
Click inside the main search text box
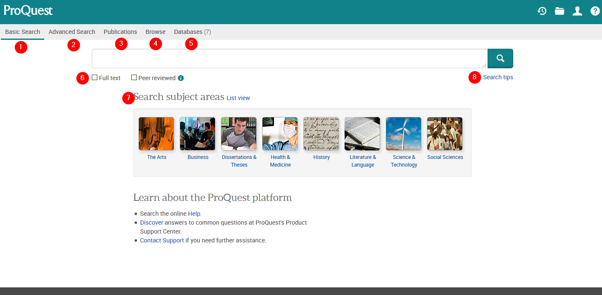click(x=289, y=58)
